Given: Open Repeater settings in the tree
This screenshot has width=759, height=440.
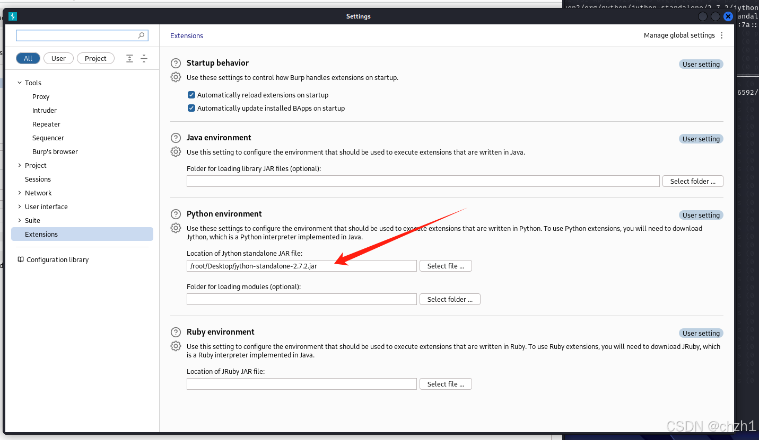Looking at the screenshot, I should tap(47, 124).
